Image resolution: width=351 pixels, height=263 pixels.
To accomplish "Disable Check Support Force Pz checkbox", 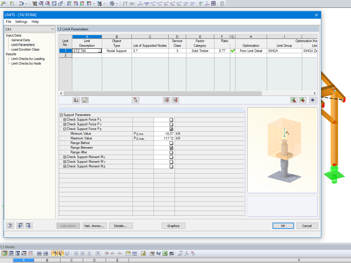I will click(x=171, y=129).
